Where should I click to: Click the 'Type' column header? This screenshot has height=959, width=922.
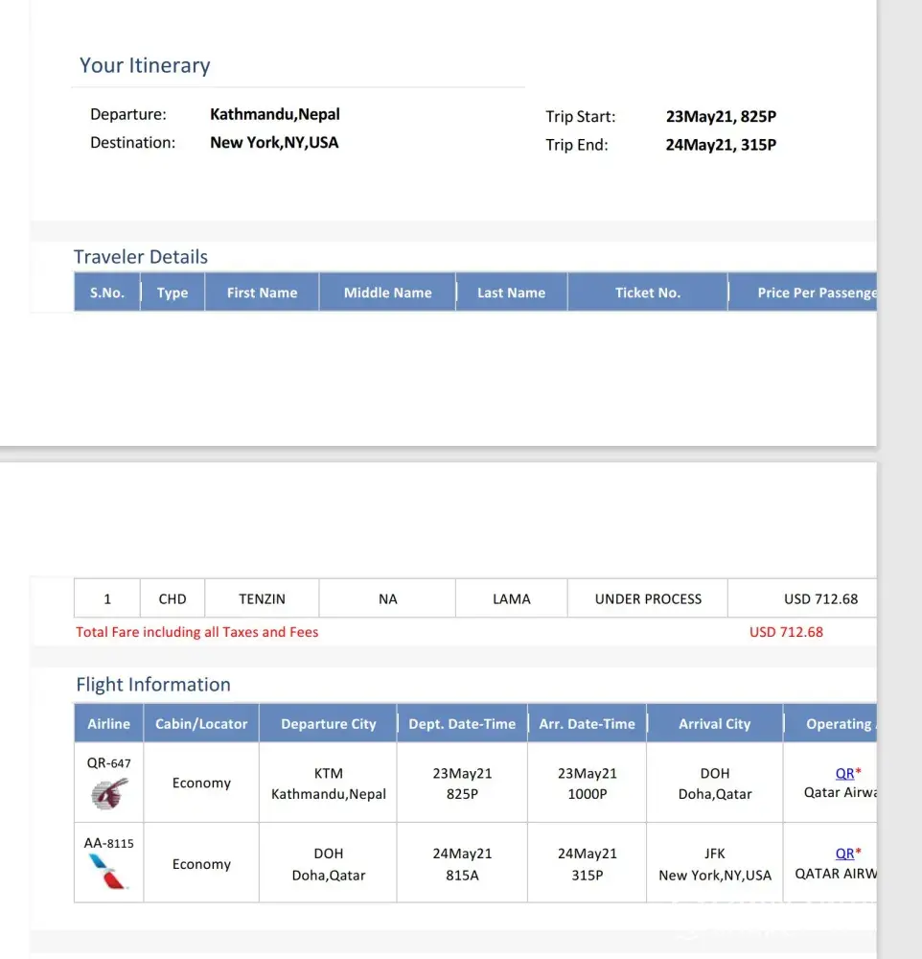pos(173,292)
